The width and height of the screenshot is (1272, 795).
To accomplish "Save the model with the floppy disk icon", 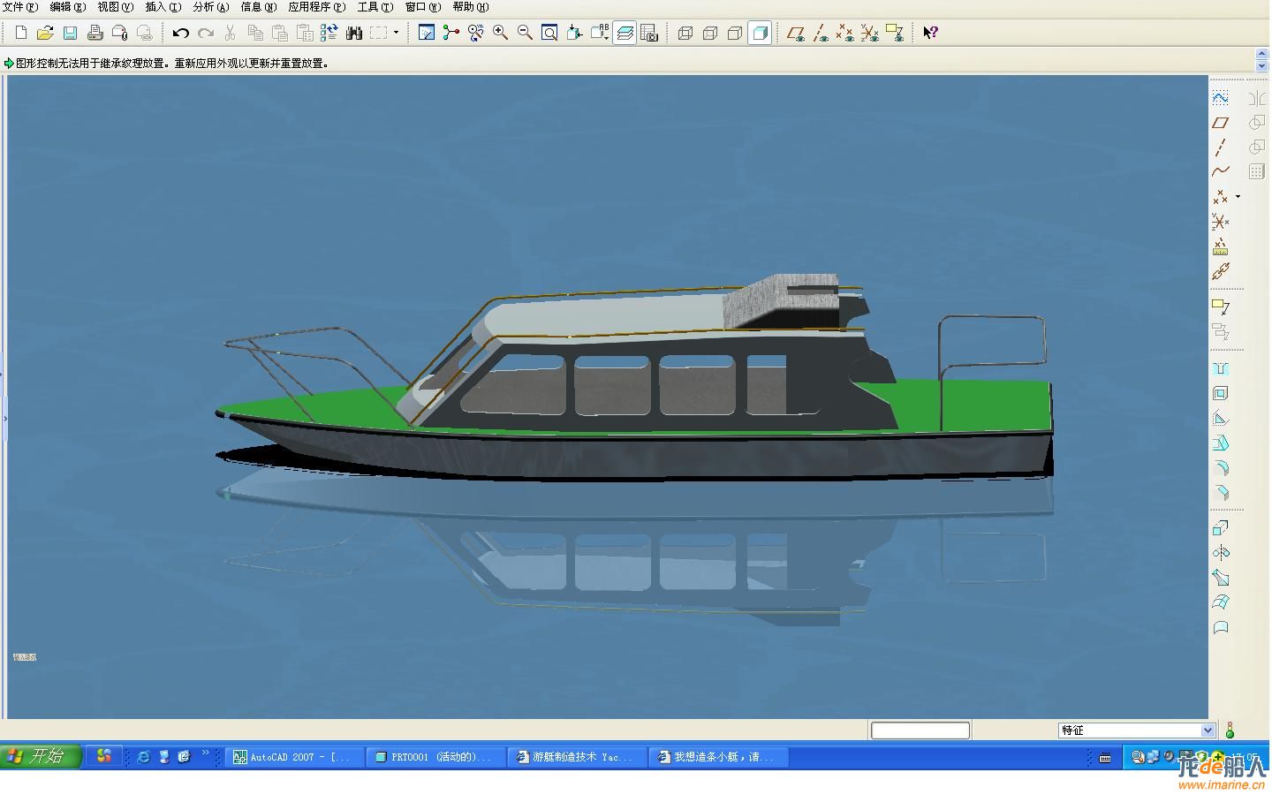I will [70, 33].
